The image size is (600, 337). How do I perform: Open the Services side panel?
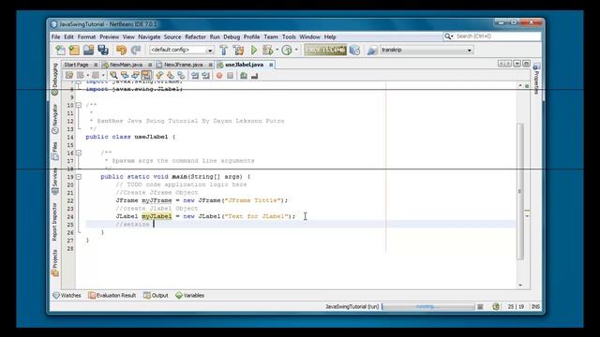(x=54, y=181)
